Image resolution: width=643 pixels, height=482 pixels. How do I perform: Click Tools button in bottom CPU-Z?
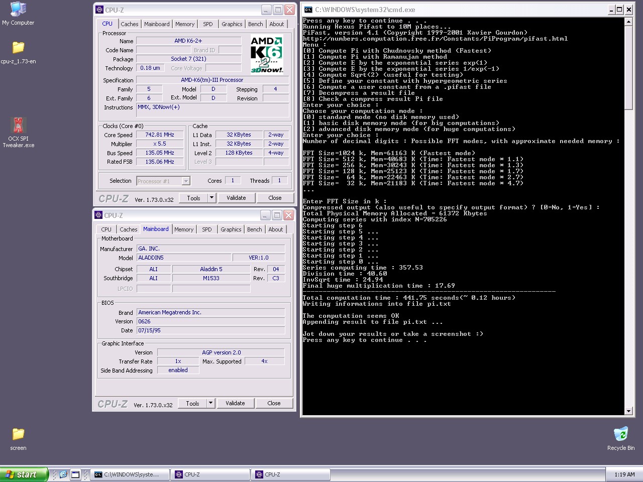(x=192, y=403)
